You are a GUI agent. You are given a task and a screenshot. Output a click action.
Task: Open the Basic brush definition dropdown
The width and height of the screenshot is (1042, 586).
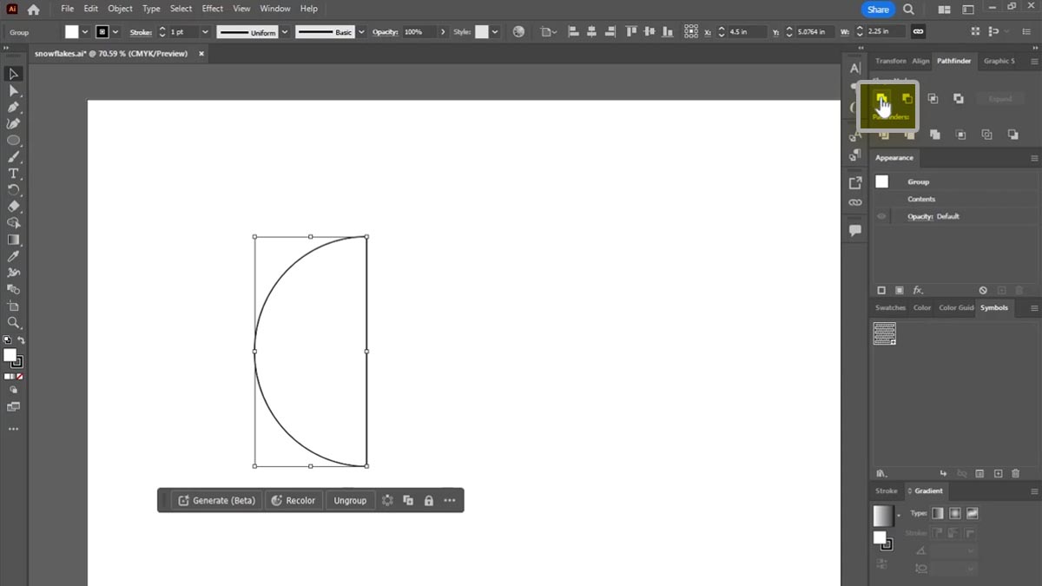point(359,32)
